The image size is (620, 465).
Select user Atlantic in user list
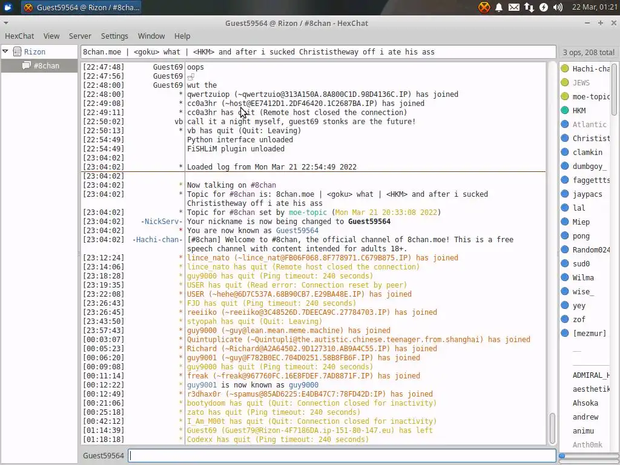[x=589, y=124]
